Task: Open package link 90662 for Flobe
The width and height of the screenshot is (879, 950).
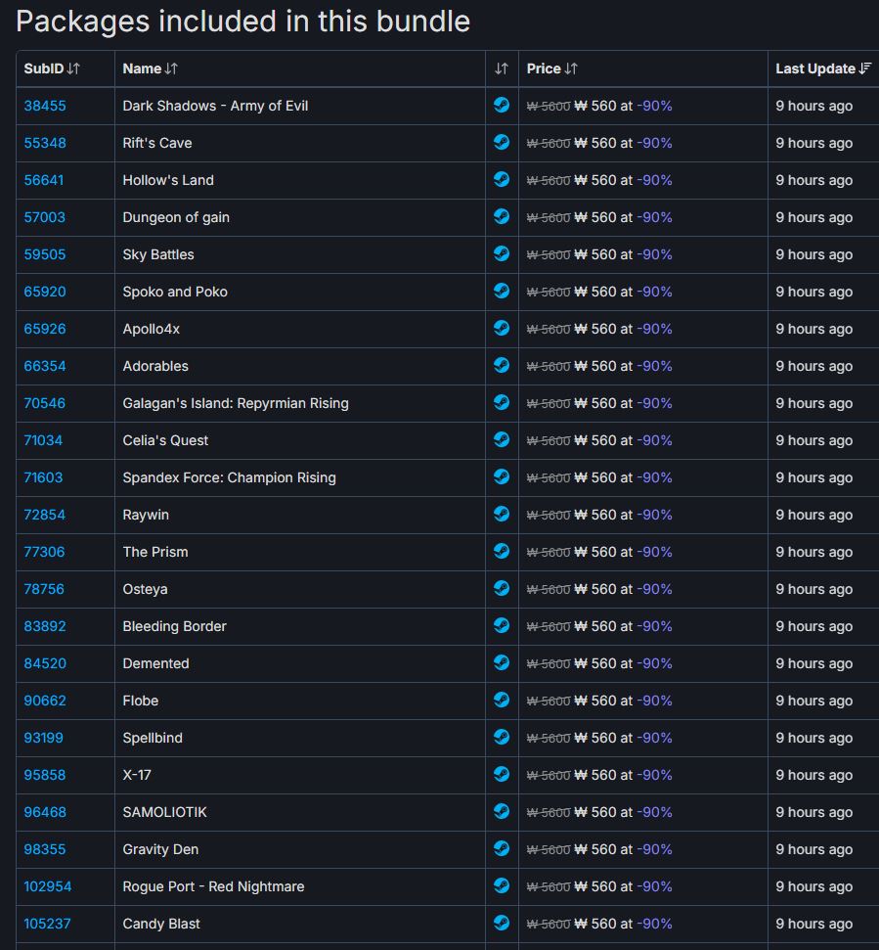Action: [x=45, y=701]
